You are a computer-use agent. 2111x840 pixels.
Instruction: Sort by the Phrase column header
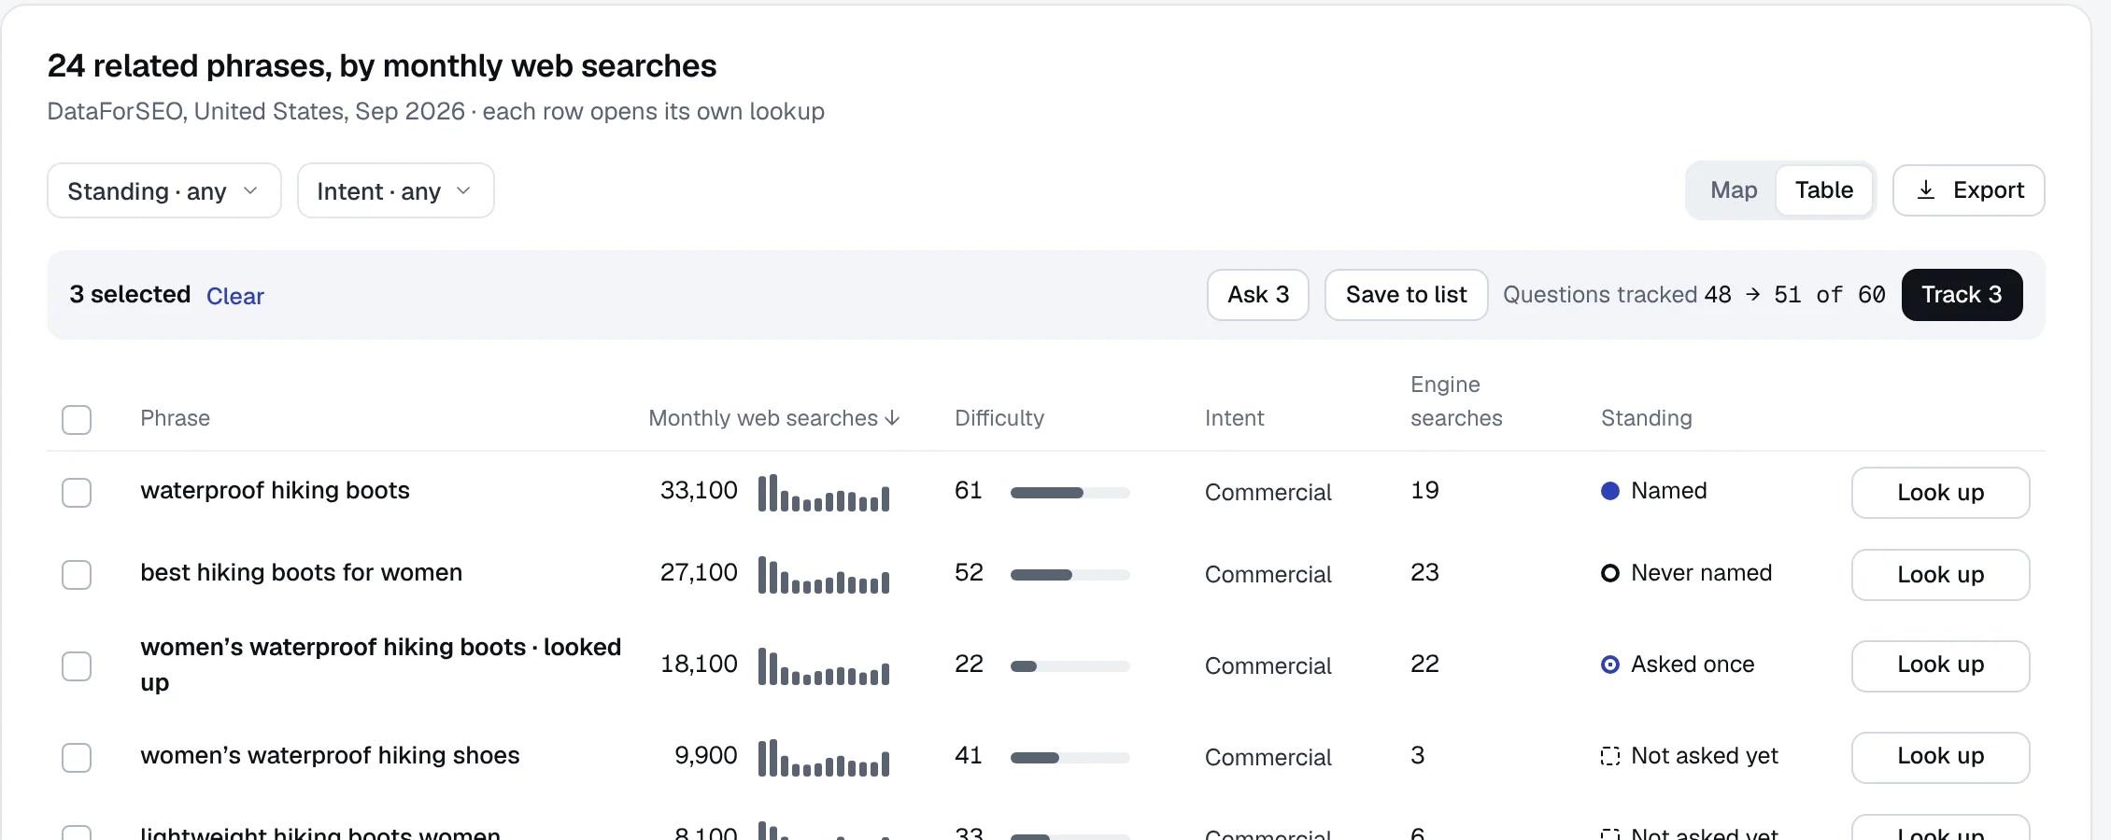point(175,418)
